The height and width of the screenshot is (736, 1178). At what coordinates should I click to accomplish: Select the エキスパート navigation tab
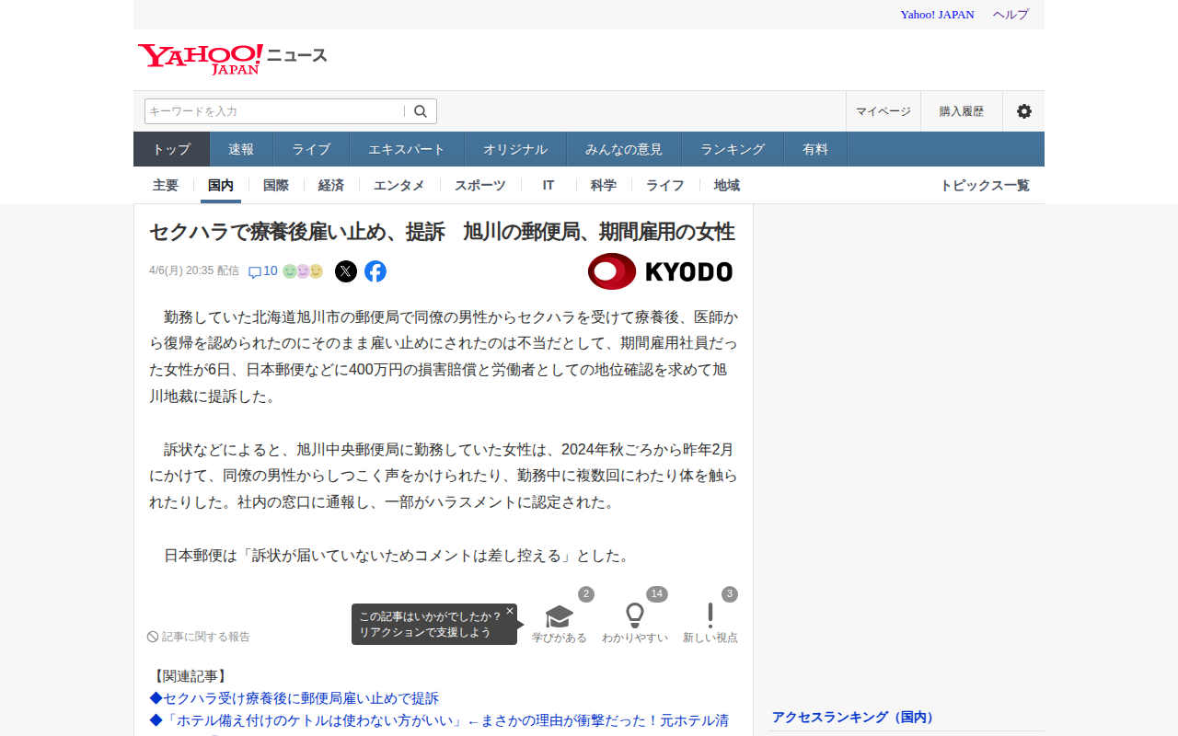(x=407, y=149)
